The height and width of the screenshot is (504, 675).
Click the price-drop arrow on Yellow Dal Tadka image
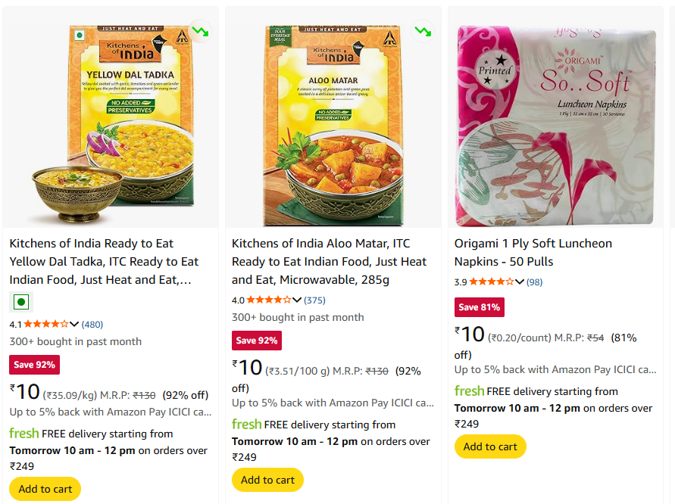tap(201, 31)
